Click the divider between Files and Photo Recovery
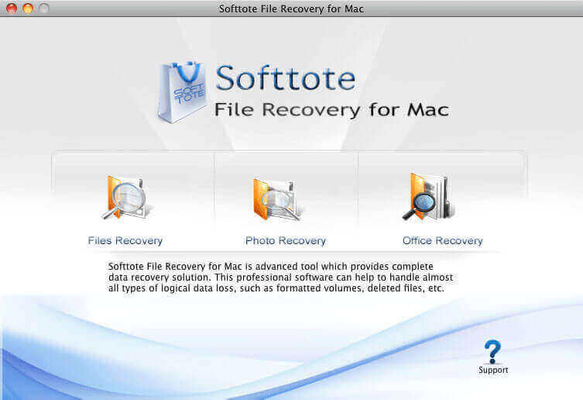 click(x=214, y=188)
